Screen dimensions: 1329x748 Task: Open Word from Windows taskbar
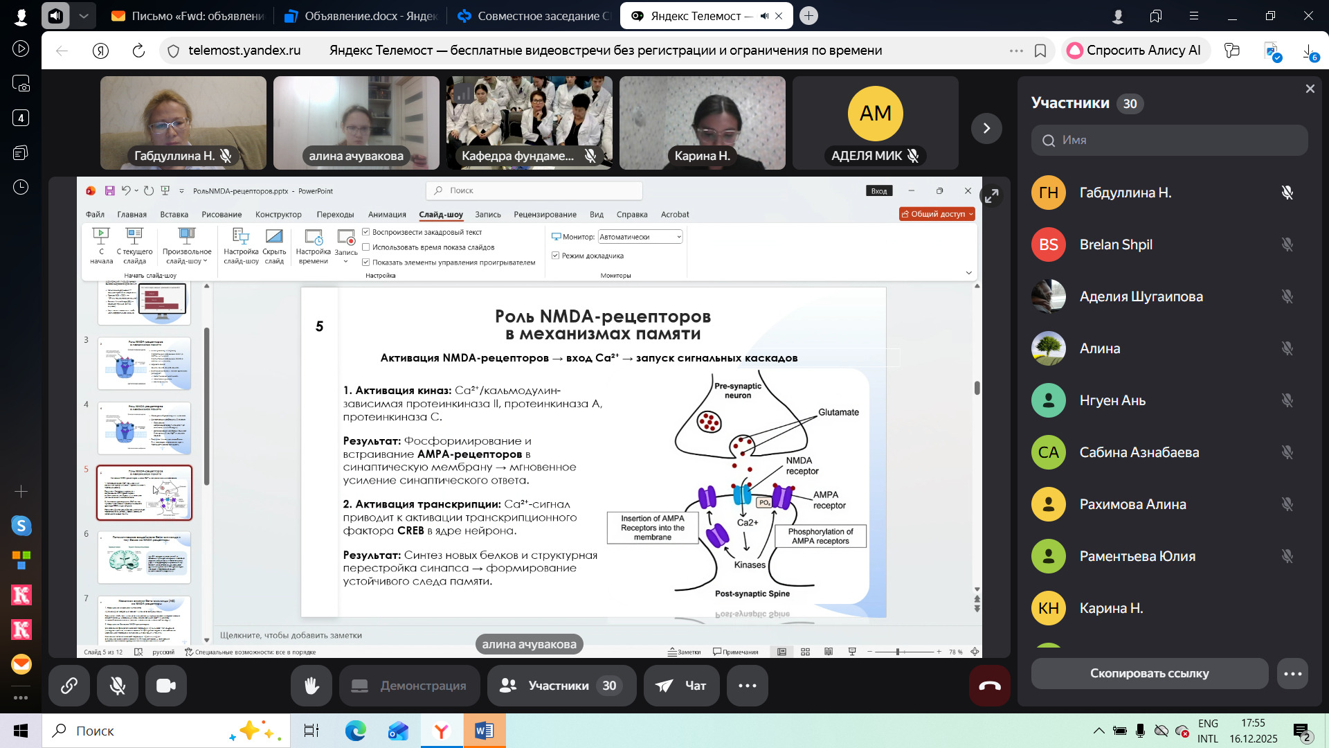pos(484,731)
